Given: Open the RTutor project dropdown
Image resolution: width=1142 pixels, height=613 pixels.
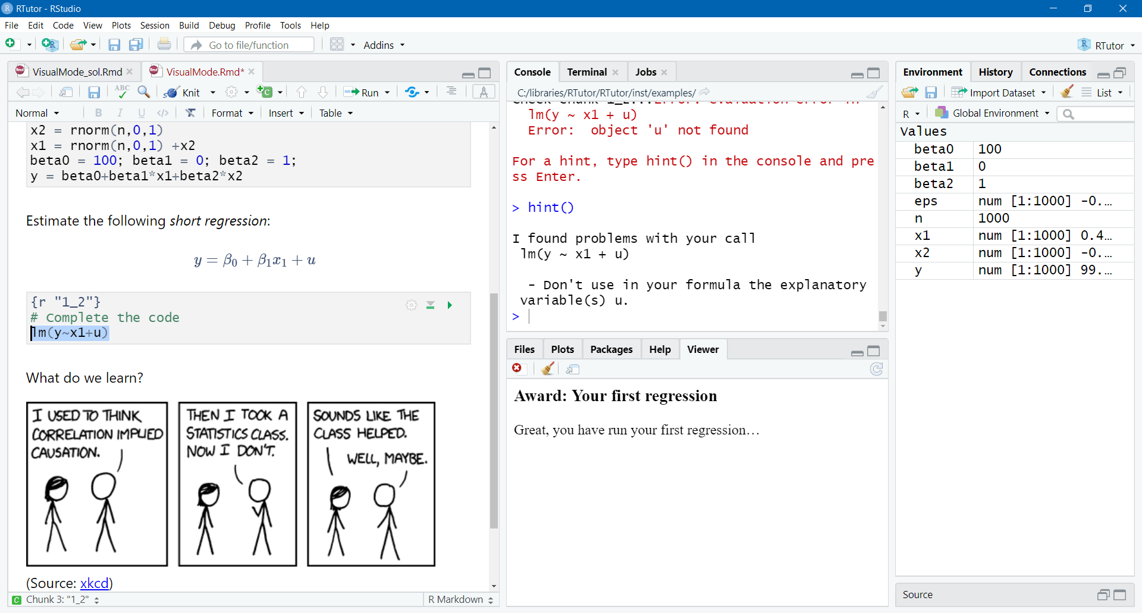Looking at the screenshot, I should click(1106, 45).
